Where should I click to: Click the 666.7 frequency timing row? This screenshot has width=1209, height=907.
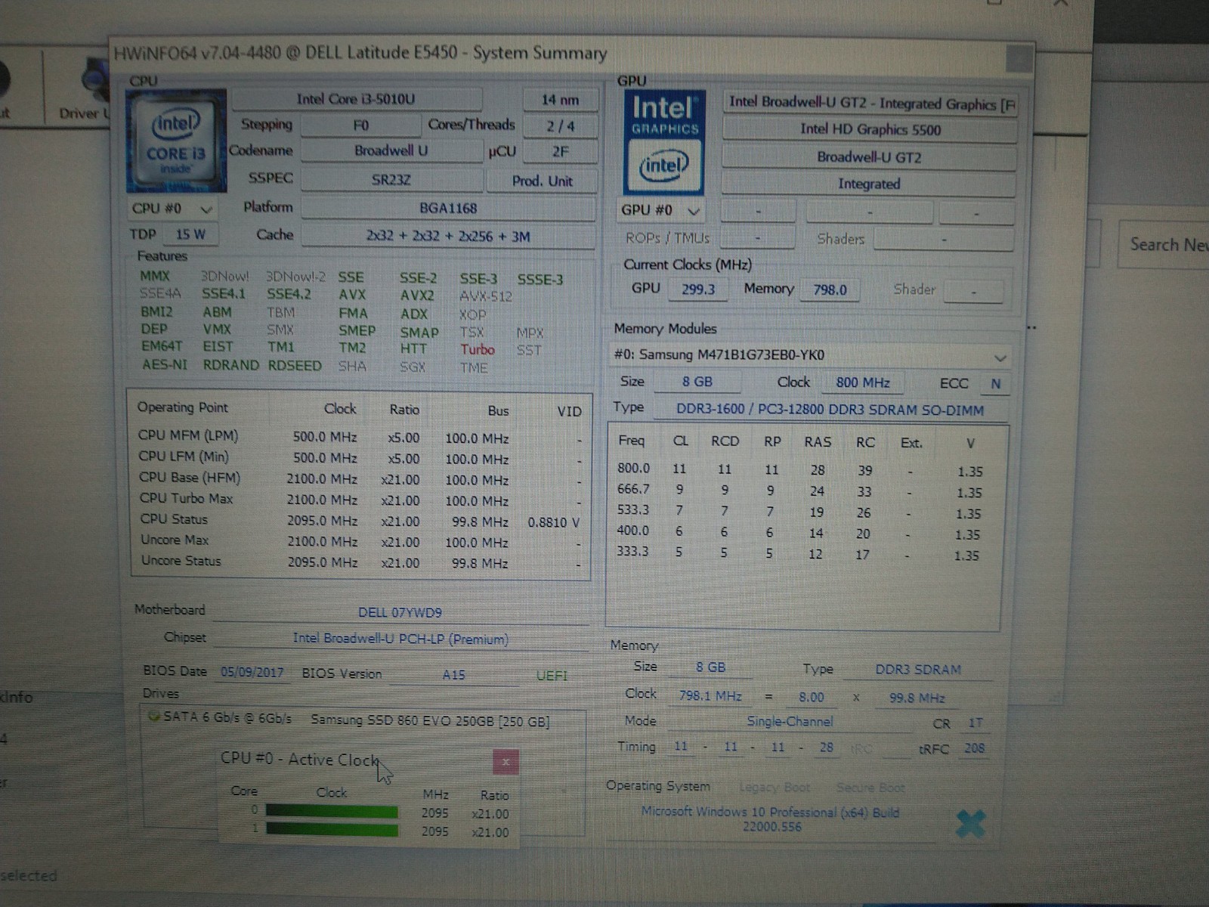(801, 491)
